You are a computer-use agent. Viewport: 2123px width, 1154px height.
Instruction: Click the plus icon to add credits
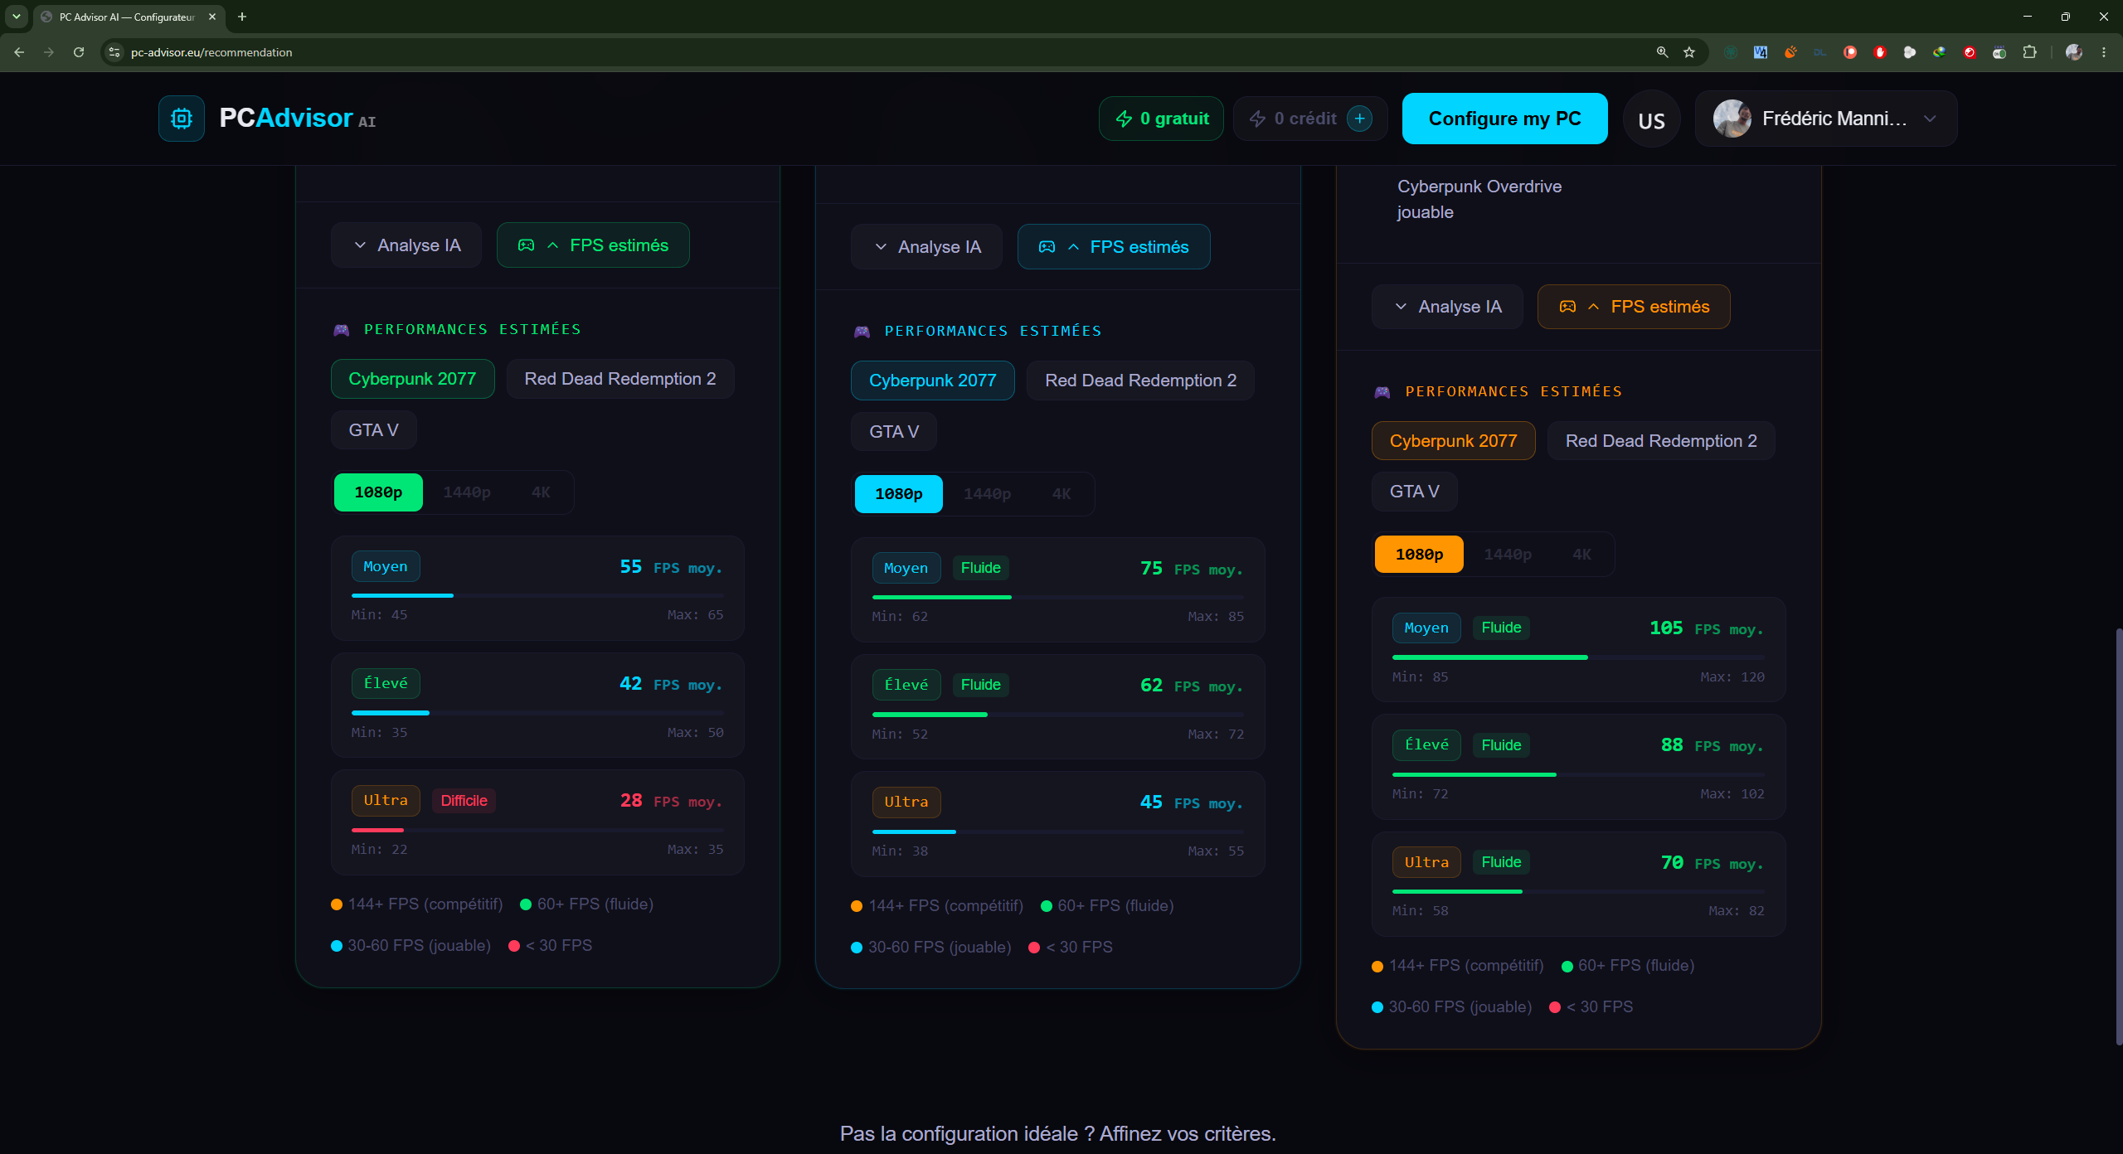[1359, 119]
